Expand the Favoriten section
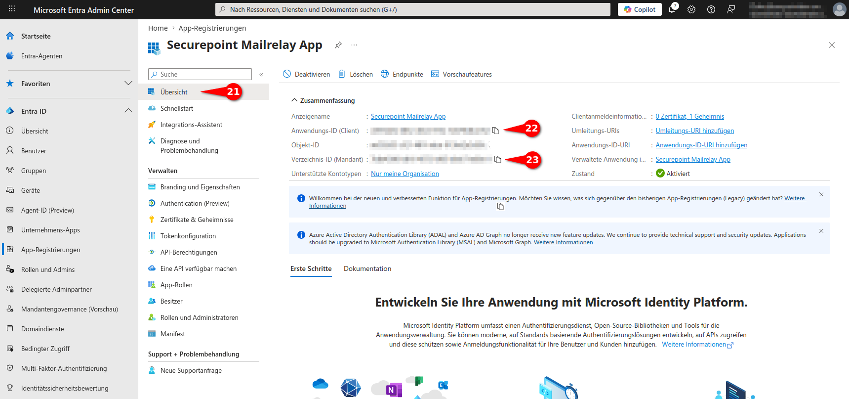 point(128,84)
